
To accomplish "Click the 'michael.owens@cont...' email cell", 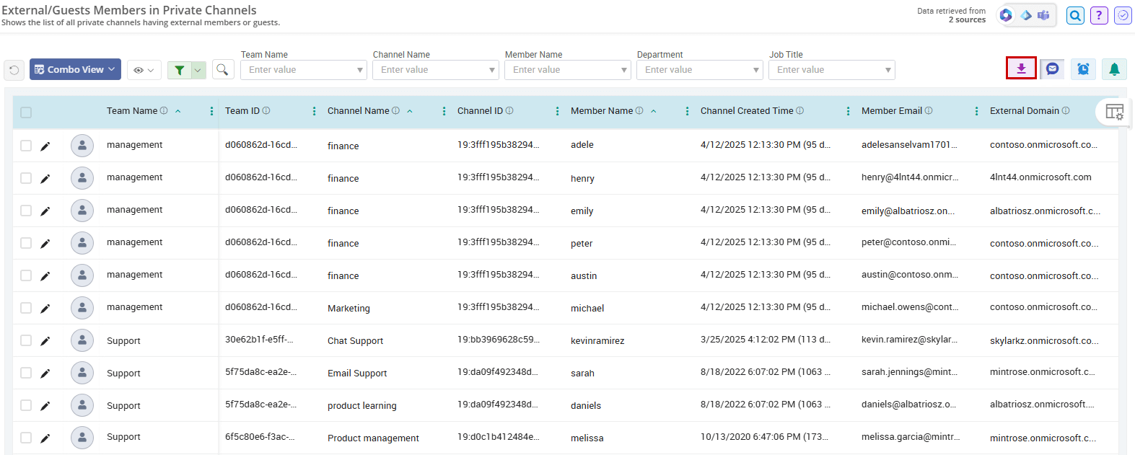I will [910, 307].
